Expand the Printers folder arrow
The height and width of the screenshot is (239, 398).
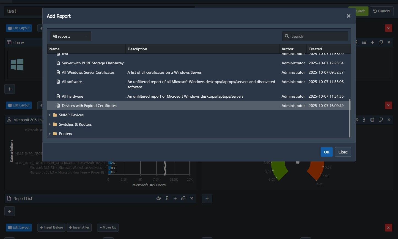(50, 134)
